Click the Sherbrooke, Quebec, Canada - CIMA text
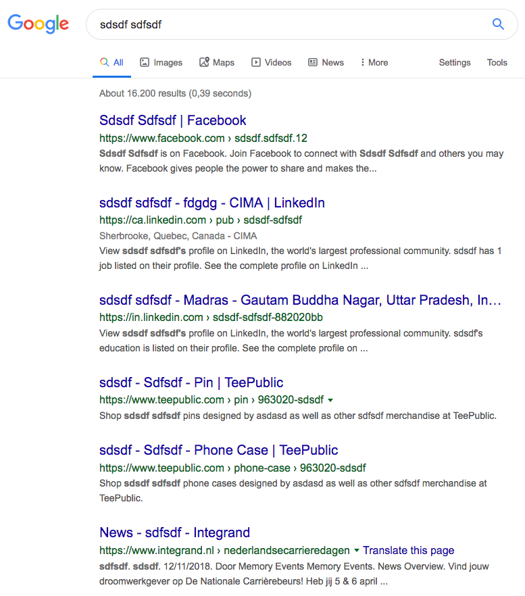Image resolution: width=525 pixels, height=596 pixels. 178,236
